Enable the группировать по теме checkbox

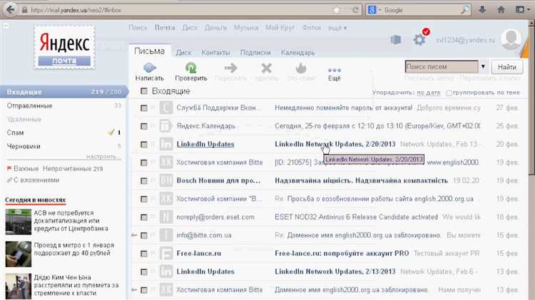click(x=449, y=93)
